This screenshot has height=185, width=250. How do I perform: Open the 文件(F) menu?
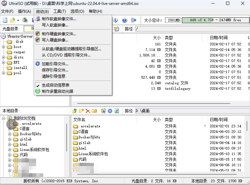(x=7, y=11)
